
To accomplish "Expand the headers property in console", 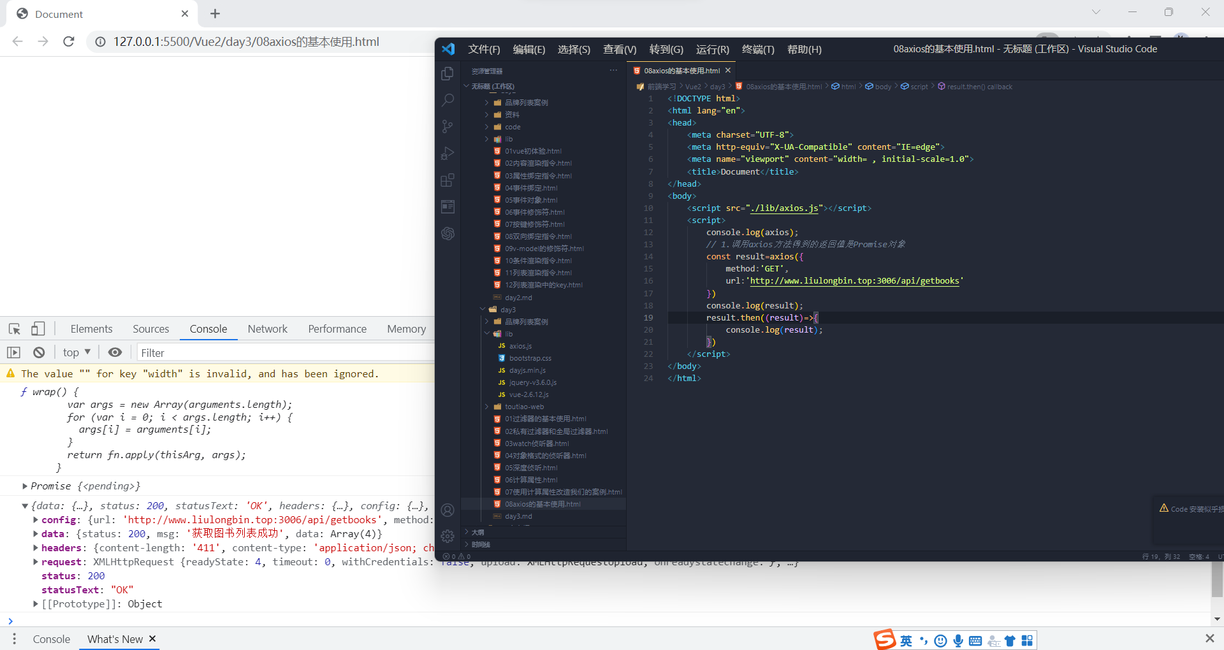I will [36, 548].
